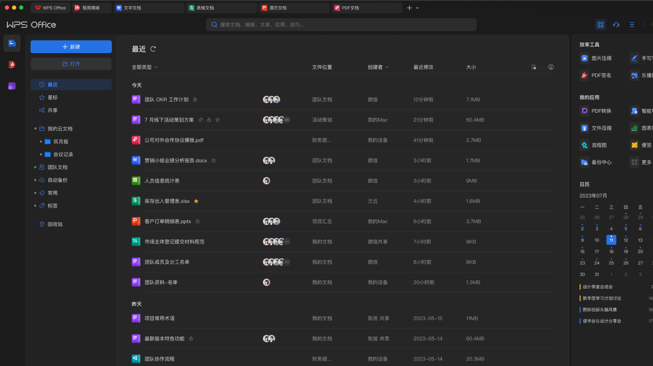Viewport: 653px width, 366px height.
Task: Click the search bar to search documents
Action: pos(341,25)
